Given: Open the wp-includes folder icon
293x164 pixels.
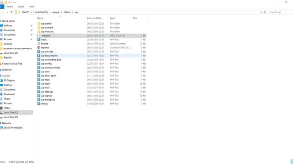Looking at the screenshot, I should click(38, 31).
